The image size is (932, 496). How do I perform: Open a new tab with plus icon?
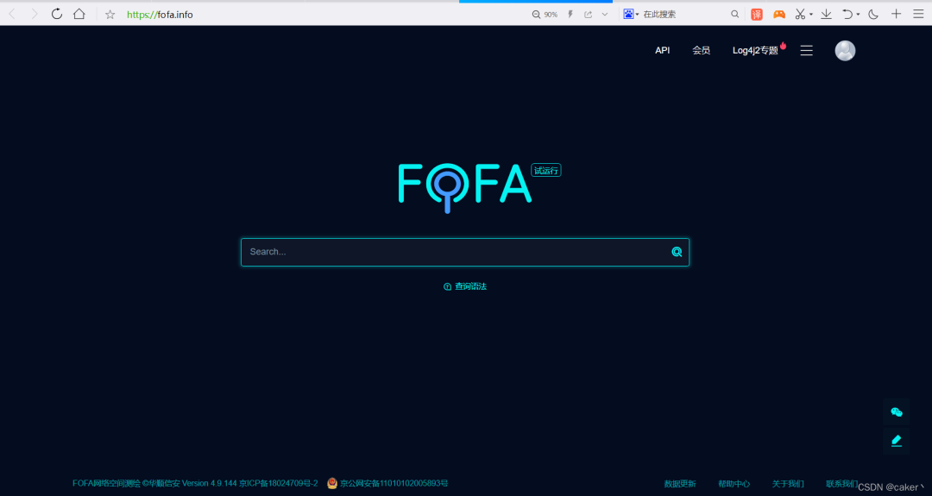click(897, 14)
